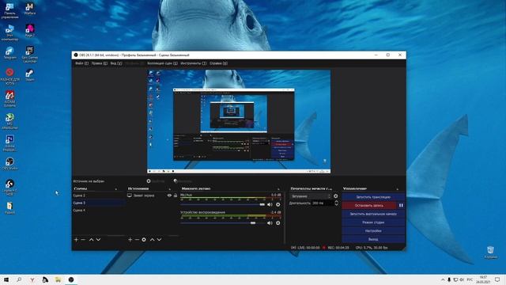The height and width of the screenshot is (285, 506).
Task: Add a new source with the plus icon
Action: 130,240
